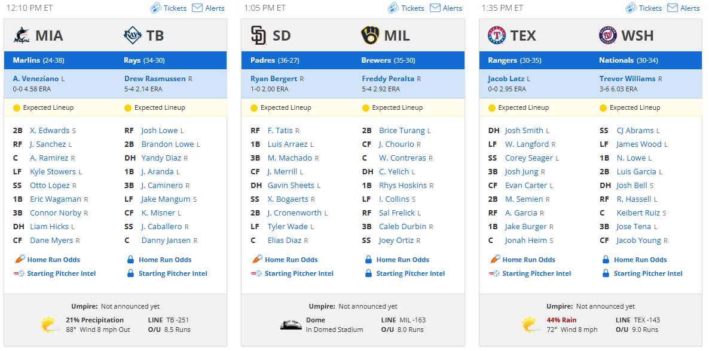The image size is (709, 351).
Task: Click lock icon beside Brewers Starting Pitcher Intel
Action: click(x=368, y=273)
